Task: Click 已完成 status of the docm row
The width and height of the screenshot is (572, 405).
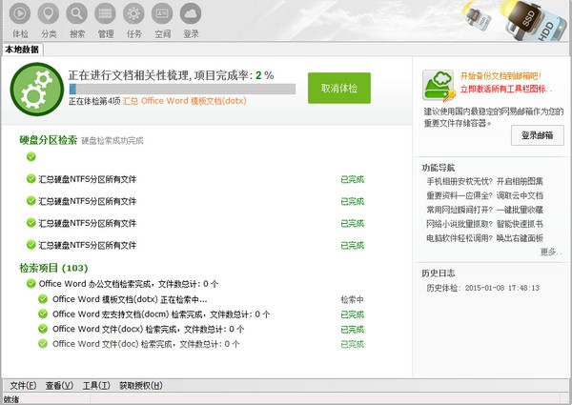Action: tap(353, 314)
